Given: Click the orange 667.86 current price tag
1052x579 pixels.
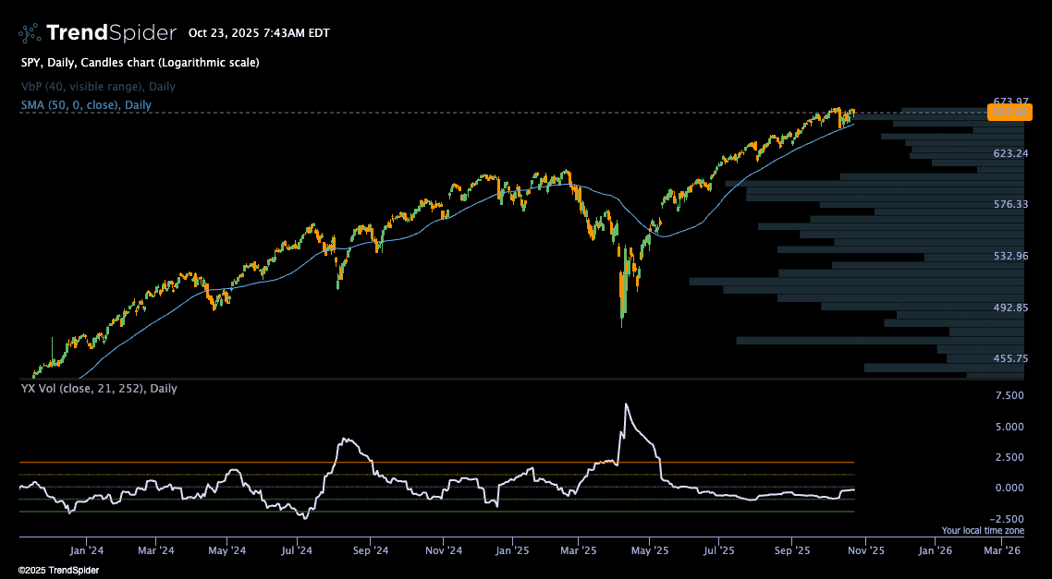Looking at the screenshot, I should pos(1009,113).
